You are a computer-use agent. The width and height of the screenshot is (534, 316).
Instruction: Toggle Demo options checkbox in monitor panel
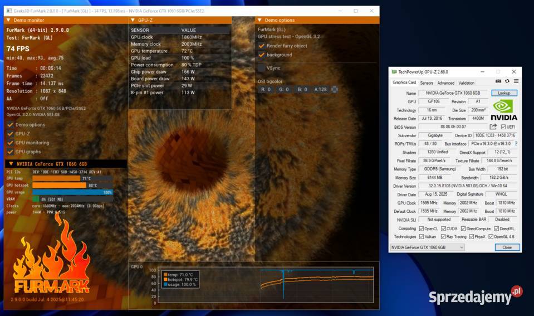click(10, 125)
